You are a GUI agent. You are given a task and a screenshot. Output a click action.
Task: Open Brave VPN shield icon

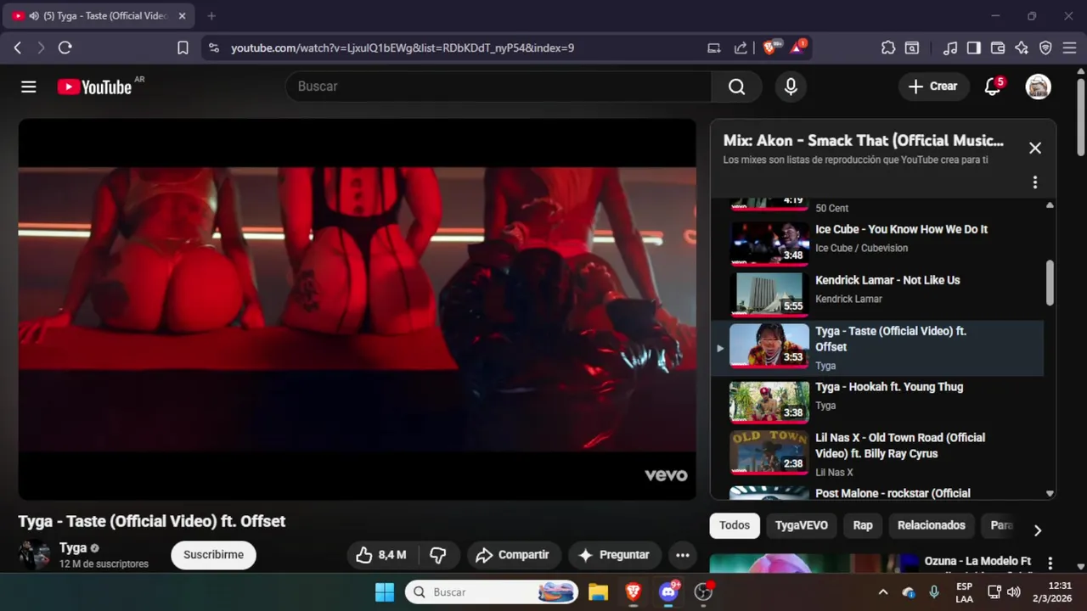click(1045, 48)
